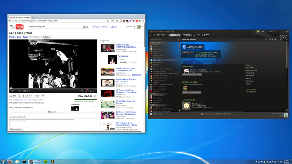Open the Flight - Feelings suggested video thumbnail
This screenshot has height=164, width=292.
pos(108,48)
